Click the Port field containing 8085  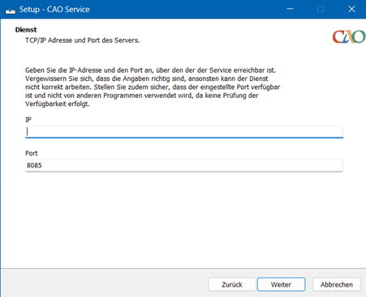(184, 165)
